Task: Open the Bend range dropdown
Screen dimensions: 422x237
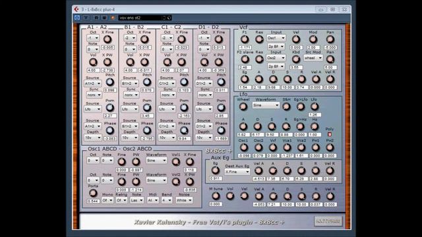Action: point(167,200)
